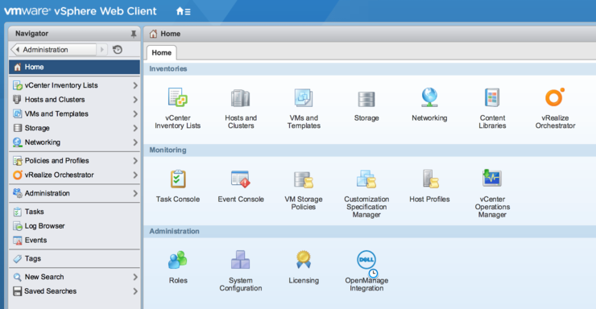
Task: Expand the Administration navigator chevron
Action: coord(135,193)
